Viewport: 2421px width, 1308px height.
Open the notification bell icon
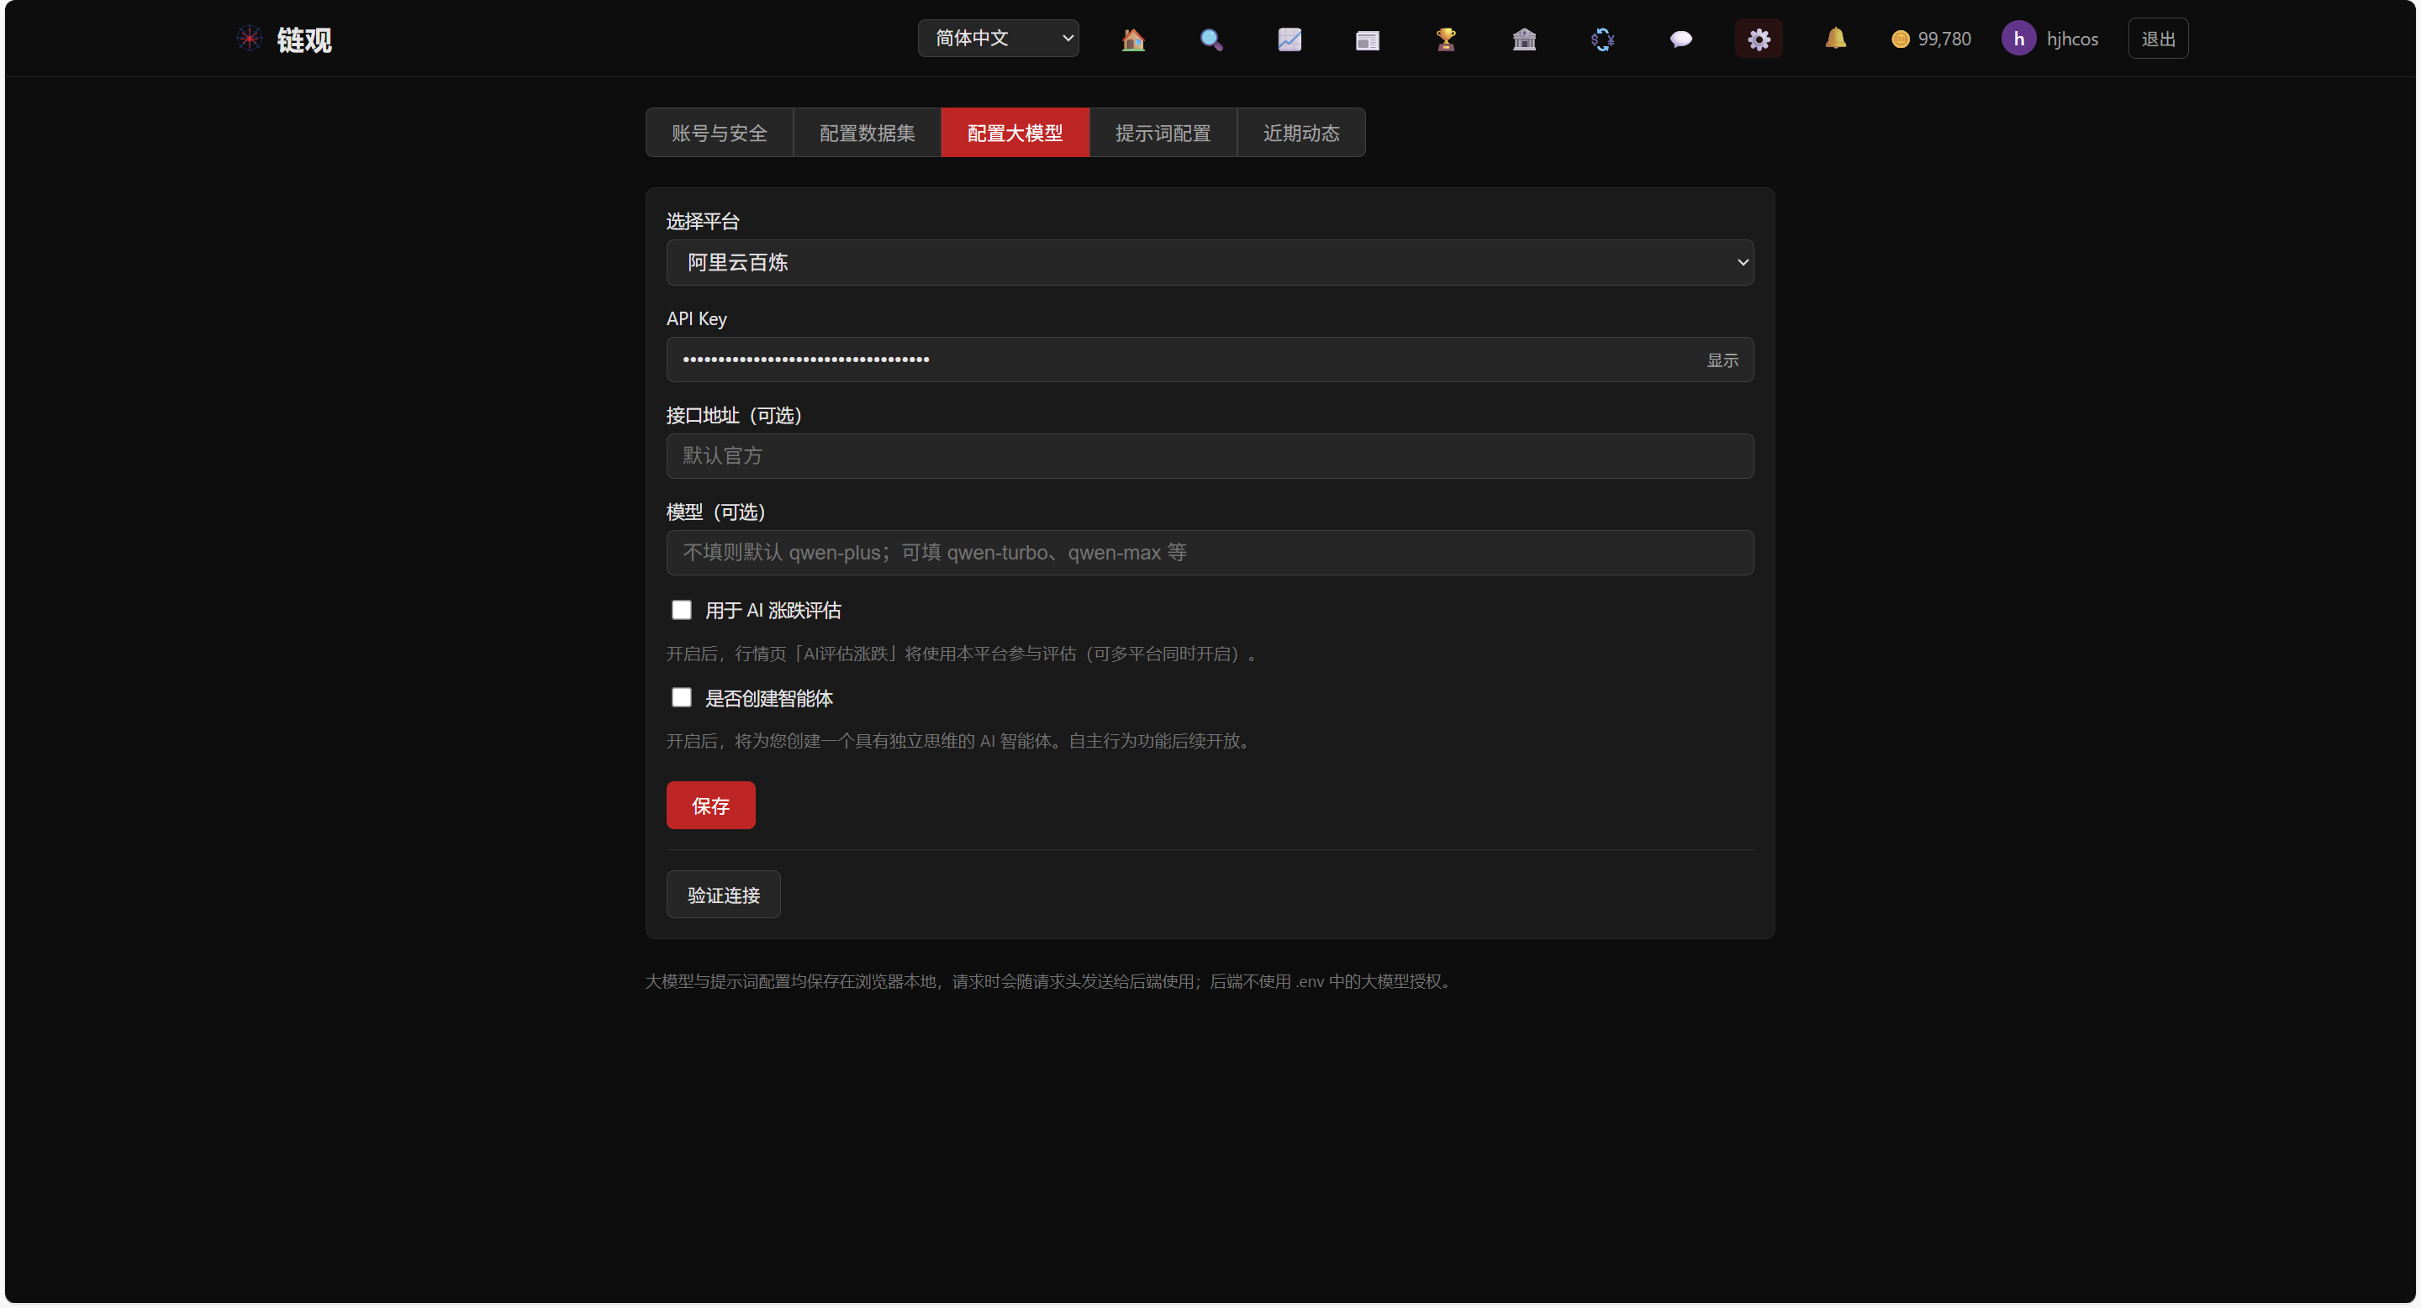coord(1834,39)
